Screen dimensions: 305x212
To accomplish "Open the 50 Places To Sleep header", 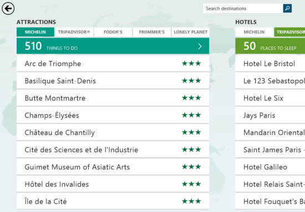I will [x=270, y=46].
